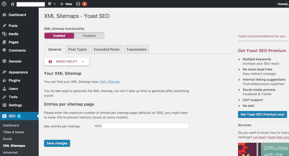Open the Yoast icon in admin bar
289x156 pixels.
click(78, 4)
